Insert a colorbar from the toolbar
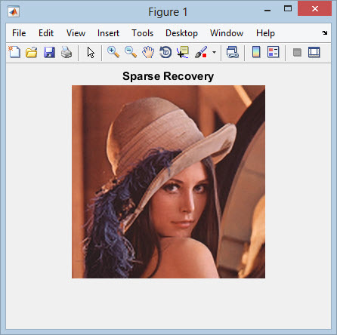The image size is (337, 335). point(256,52)
